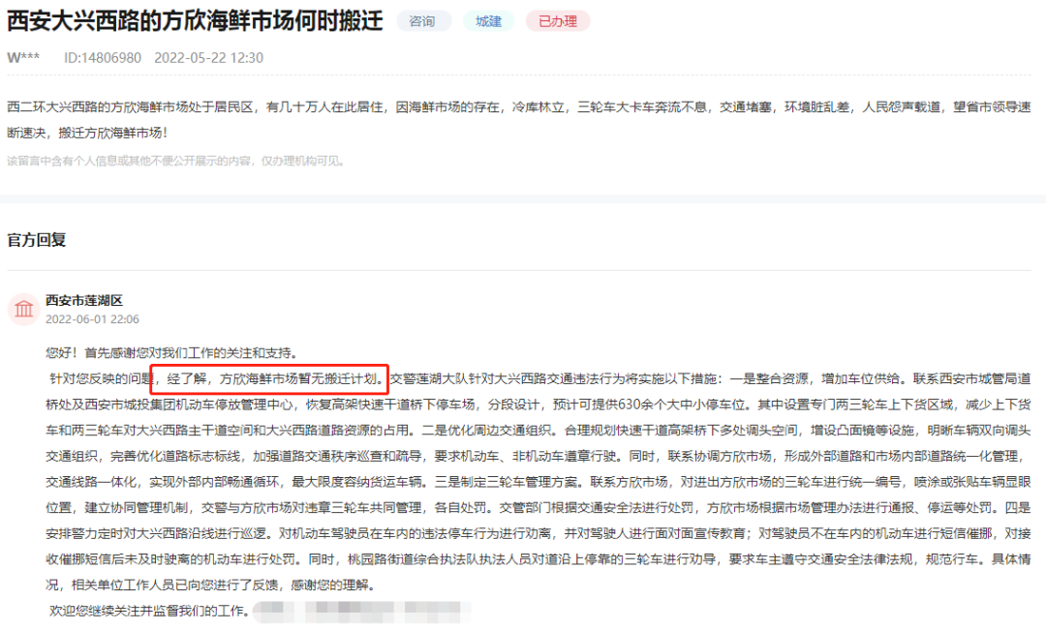Click the responder name 西安市莲湖区
The width and height of the screenshot is (1046, 630).
(84, 301)
